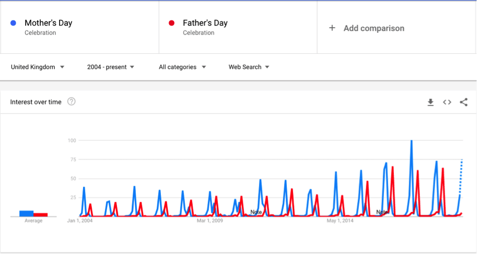Click the Celebration subtitle under Mother's Day
This screenshot has width=477, height=254.
click(x=40, y=32)
